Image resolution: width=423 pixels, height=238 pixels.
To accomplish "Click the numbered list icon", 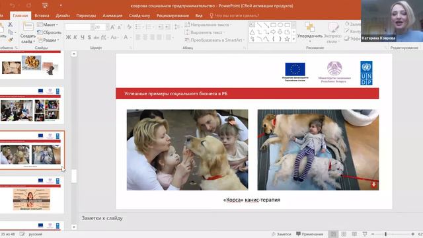I will pyautogui.click(x=149, y=26).
